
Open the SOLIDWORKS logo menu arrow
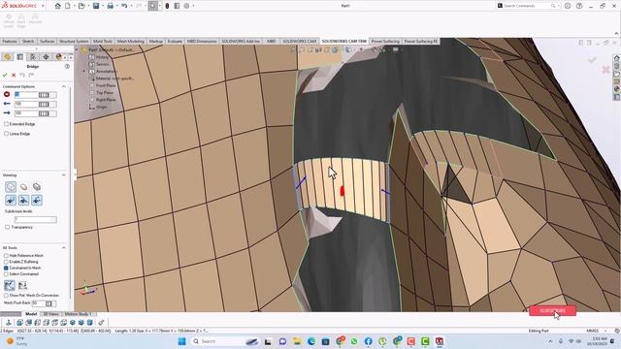coord(43,6)
